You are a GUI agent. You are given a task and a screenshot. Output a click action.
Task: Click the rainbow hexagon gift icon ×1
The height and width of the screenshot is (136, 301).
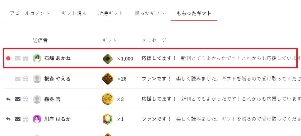108,119
